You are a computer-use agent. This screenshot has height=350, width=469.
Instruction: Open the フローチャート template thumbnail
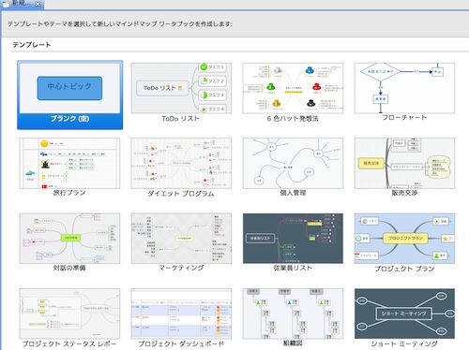click(404, 88)
